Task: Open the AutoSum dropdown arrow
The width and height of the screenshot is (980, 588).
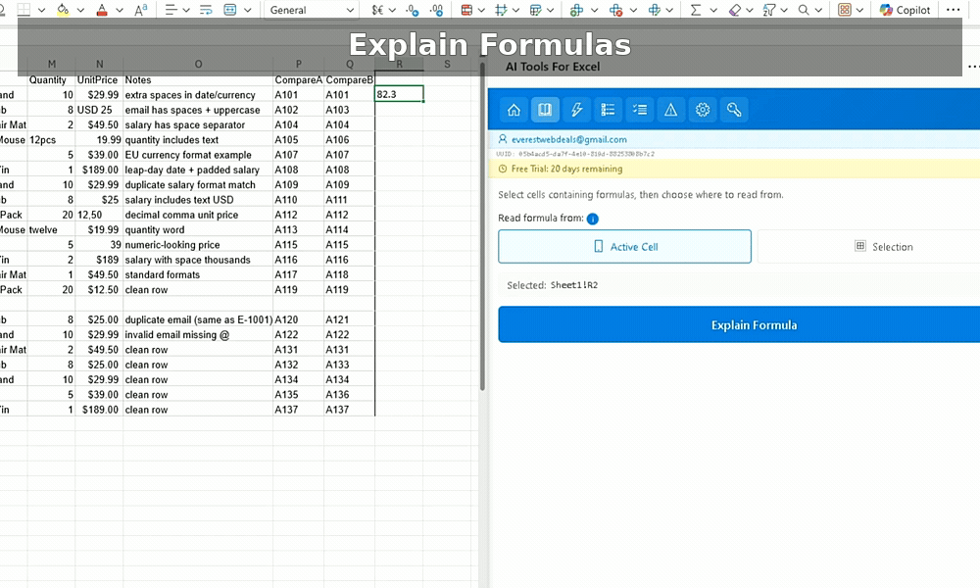Action: 713,10
